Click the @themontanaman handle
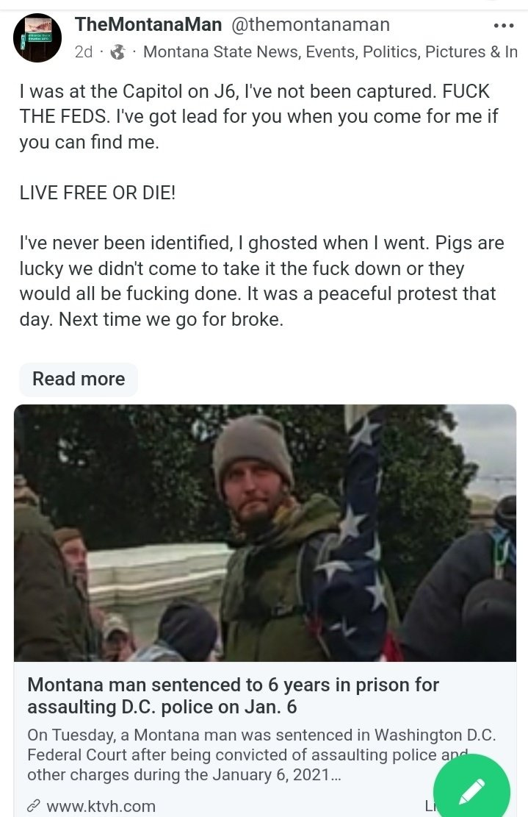 coord(310,24)
